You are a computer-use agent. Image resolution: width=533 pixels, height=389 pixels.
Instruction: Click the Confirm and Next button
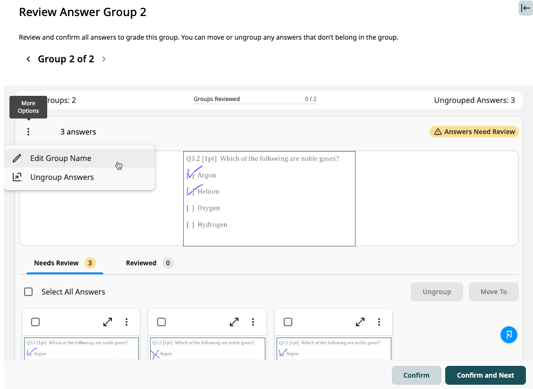point(485,375)
